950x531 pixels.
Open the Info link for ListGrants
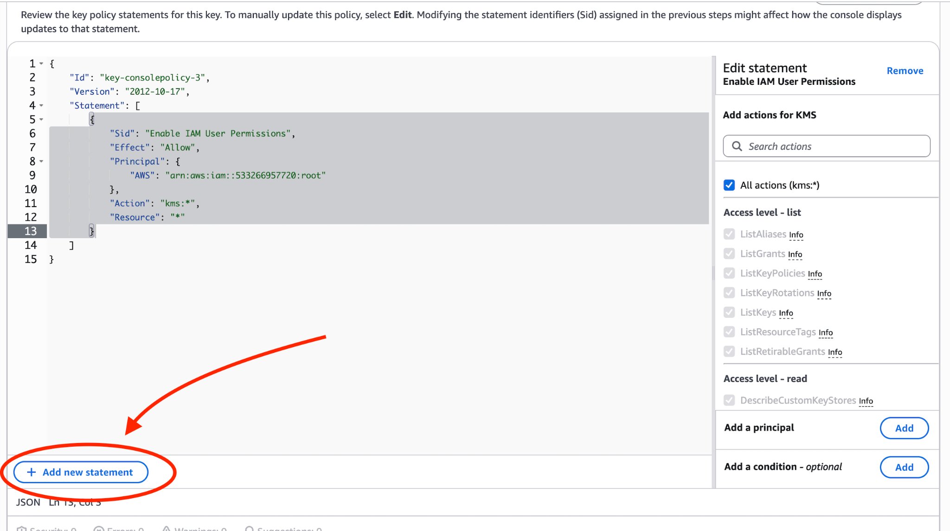(x=795, y=254)
